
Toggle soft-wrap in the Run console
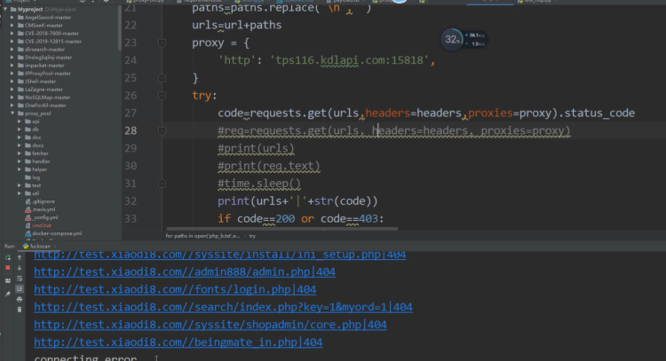pyautogui.click(x=20, y=279)
